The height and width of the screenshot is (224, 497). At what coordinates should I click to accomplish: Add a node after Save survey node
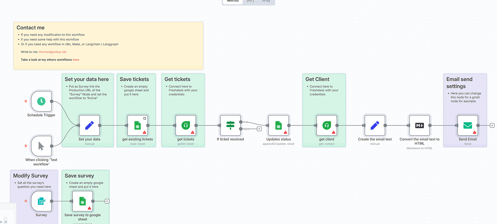click(107, 201)
